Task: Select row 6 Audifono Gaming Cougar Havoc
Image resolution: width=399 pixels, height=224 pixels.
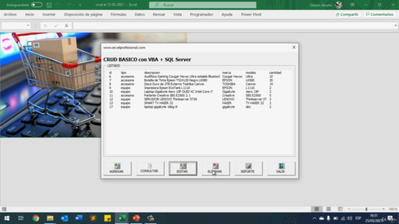Action: [199, 77]
